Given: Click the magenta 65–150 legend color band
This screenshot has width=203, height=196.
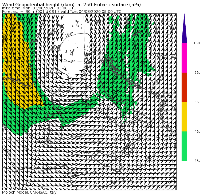Looking at the screenshot, I should (184, 58).
